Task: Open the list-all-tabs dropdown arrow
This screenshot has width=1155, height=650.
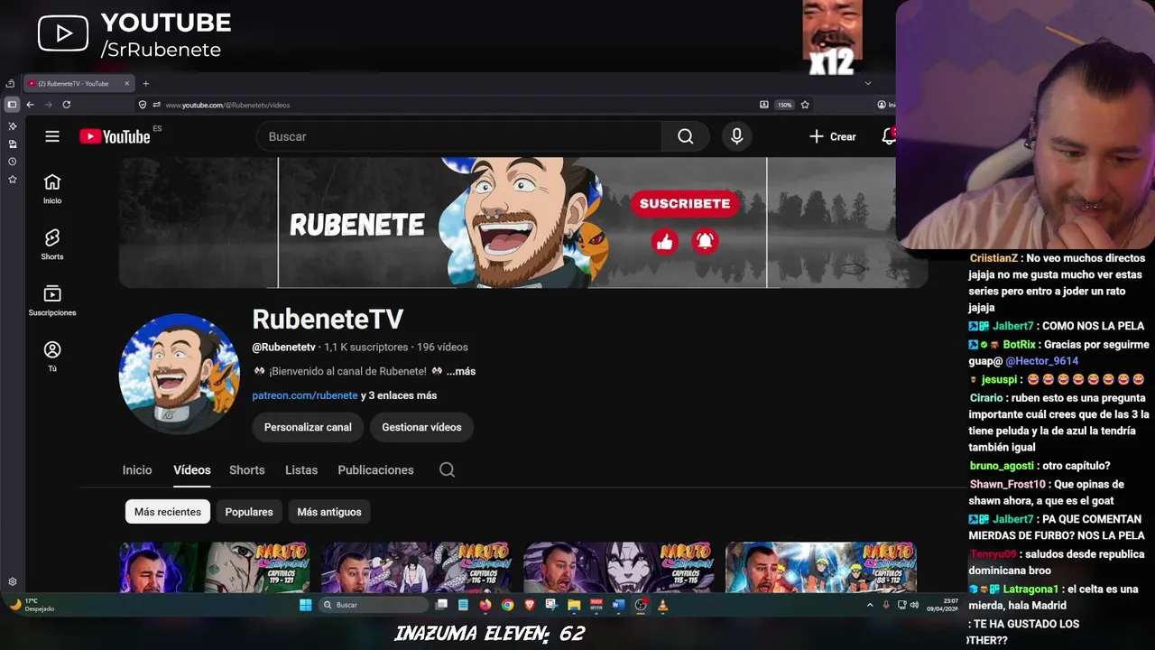Action: coord(868,84)
